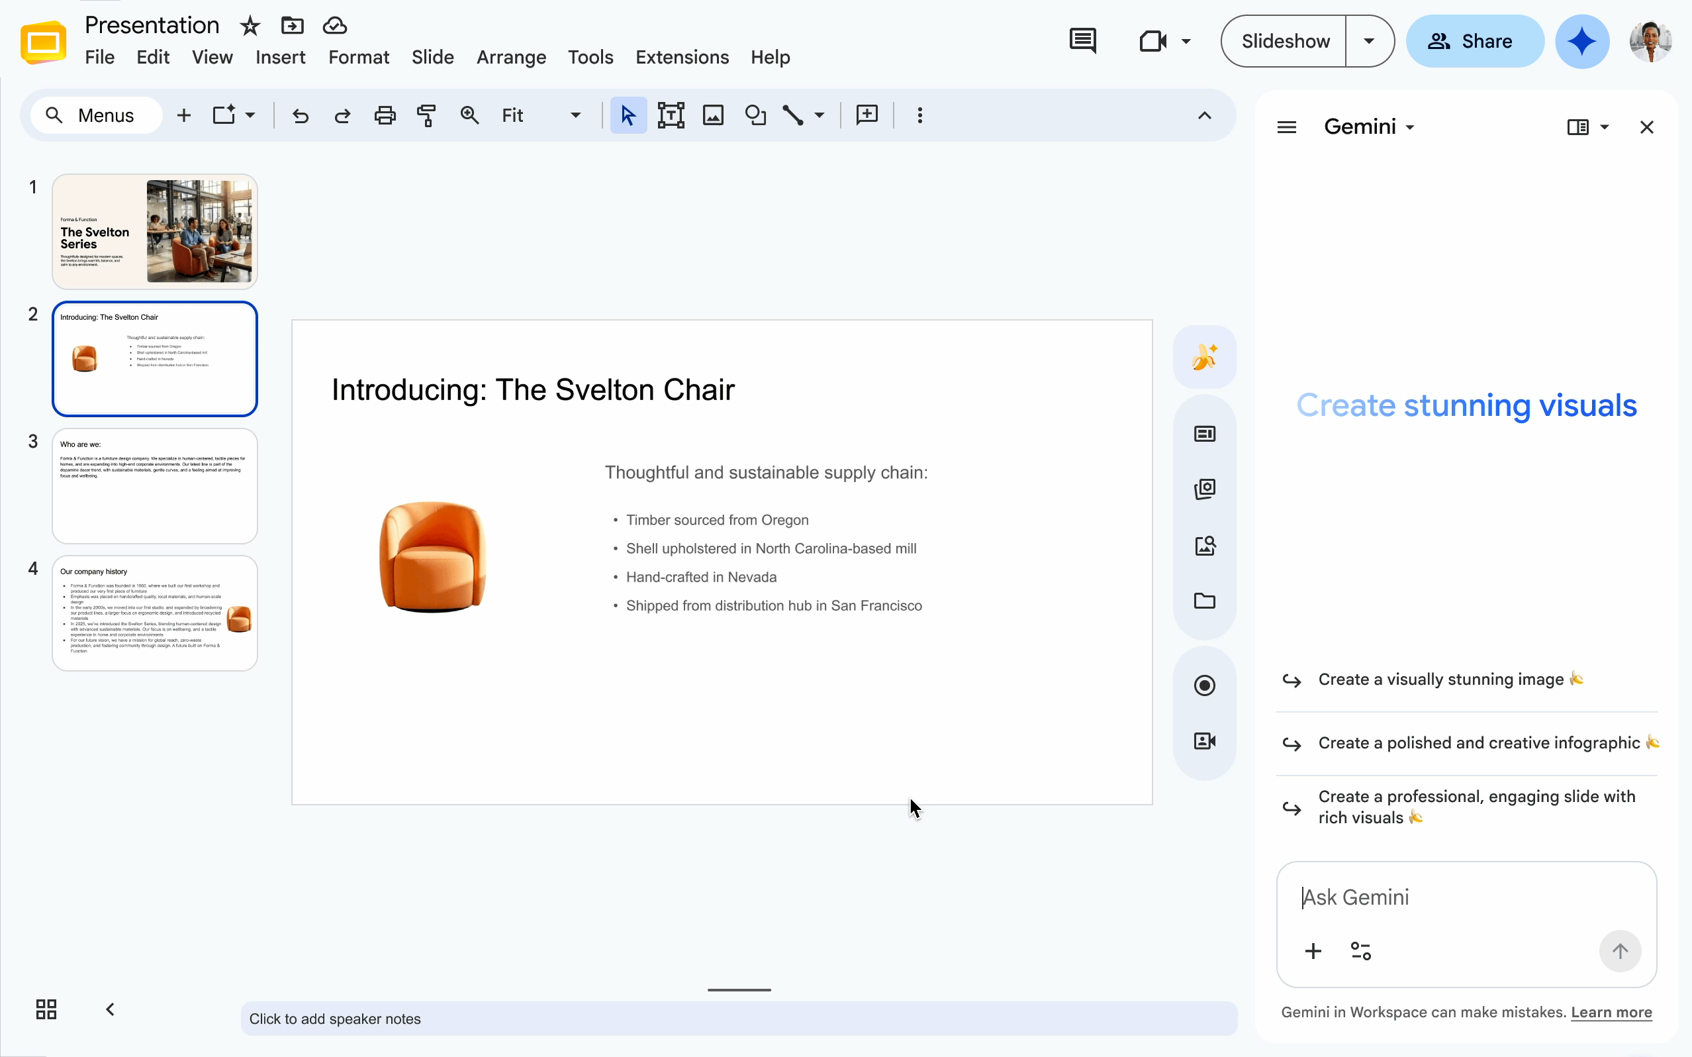Open the slide template sidebar icon
Image resolution: width=1692 pixels, height=1057 pixels.
pyautogui.click(x=1205, y=434)
